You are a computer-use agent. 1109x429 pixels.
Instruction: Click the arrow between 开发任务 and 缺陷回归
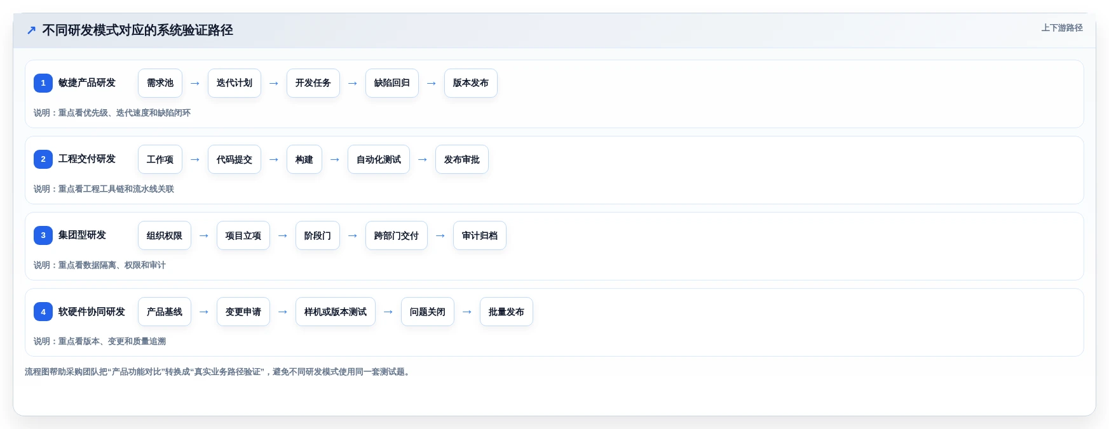353,83
